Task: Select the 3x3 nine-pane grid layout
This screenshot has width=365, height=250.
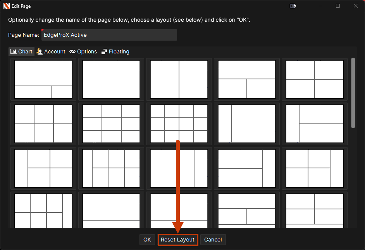Action: 111,124
